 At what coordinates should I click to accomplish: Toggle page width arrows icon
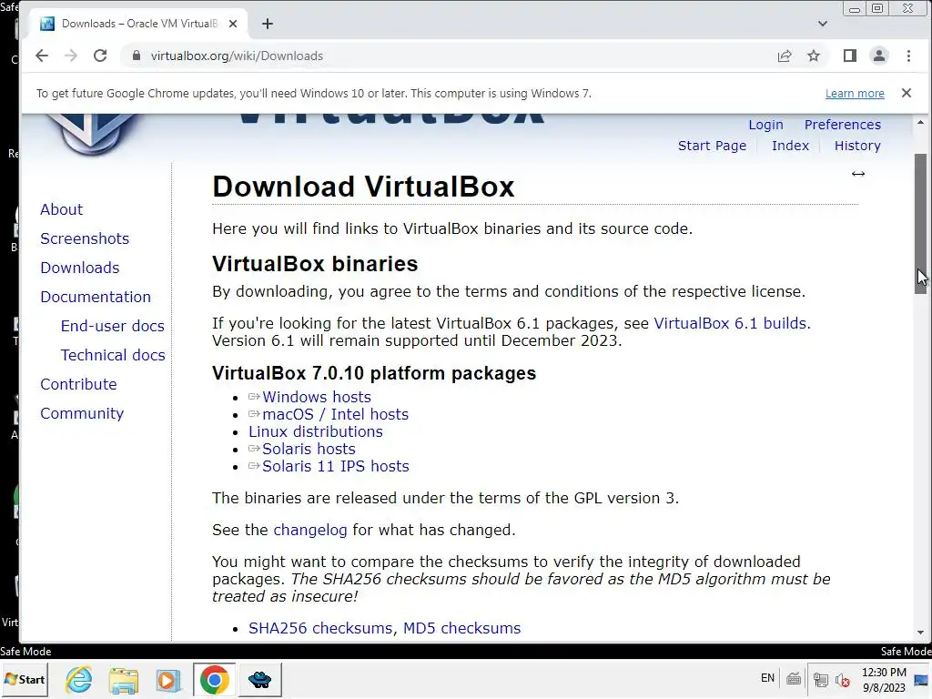point(857,174)
